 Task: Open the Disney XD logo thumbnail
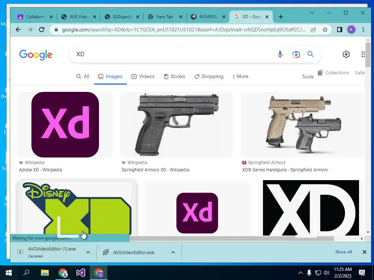[77, 208]
